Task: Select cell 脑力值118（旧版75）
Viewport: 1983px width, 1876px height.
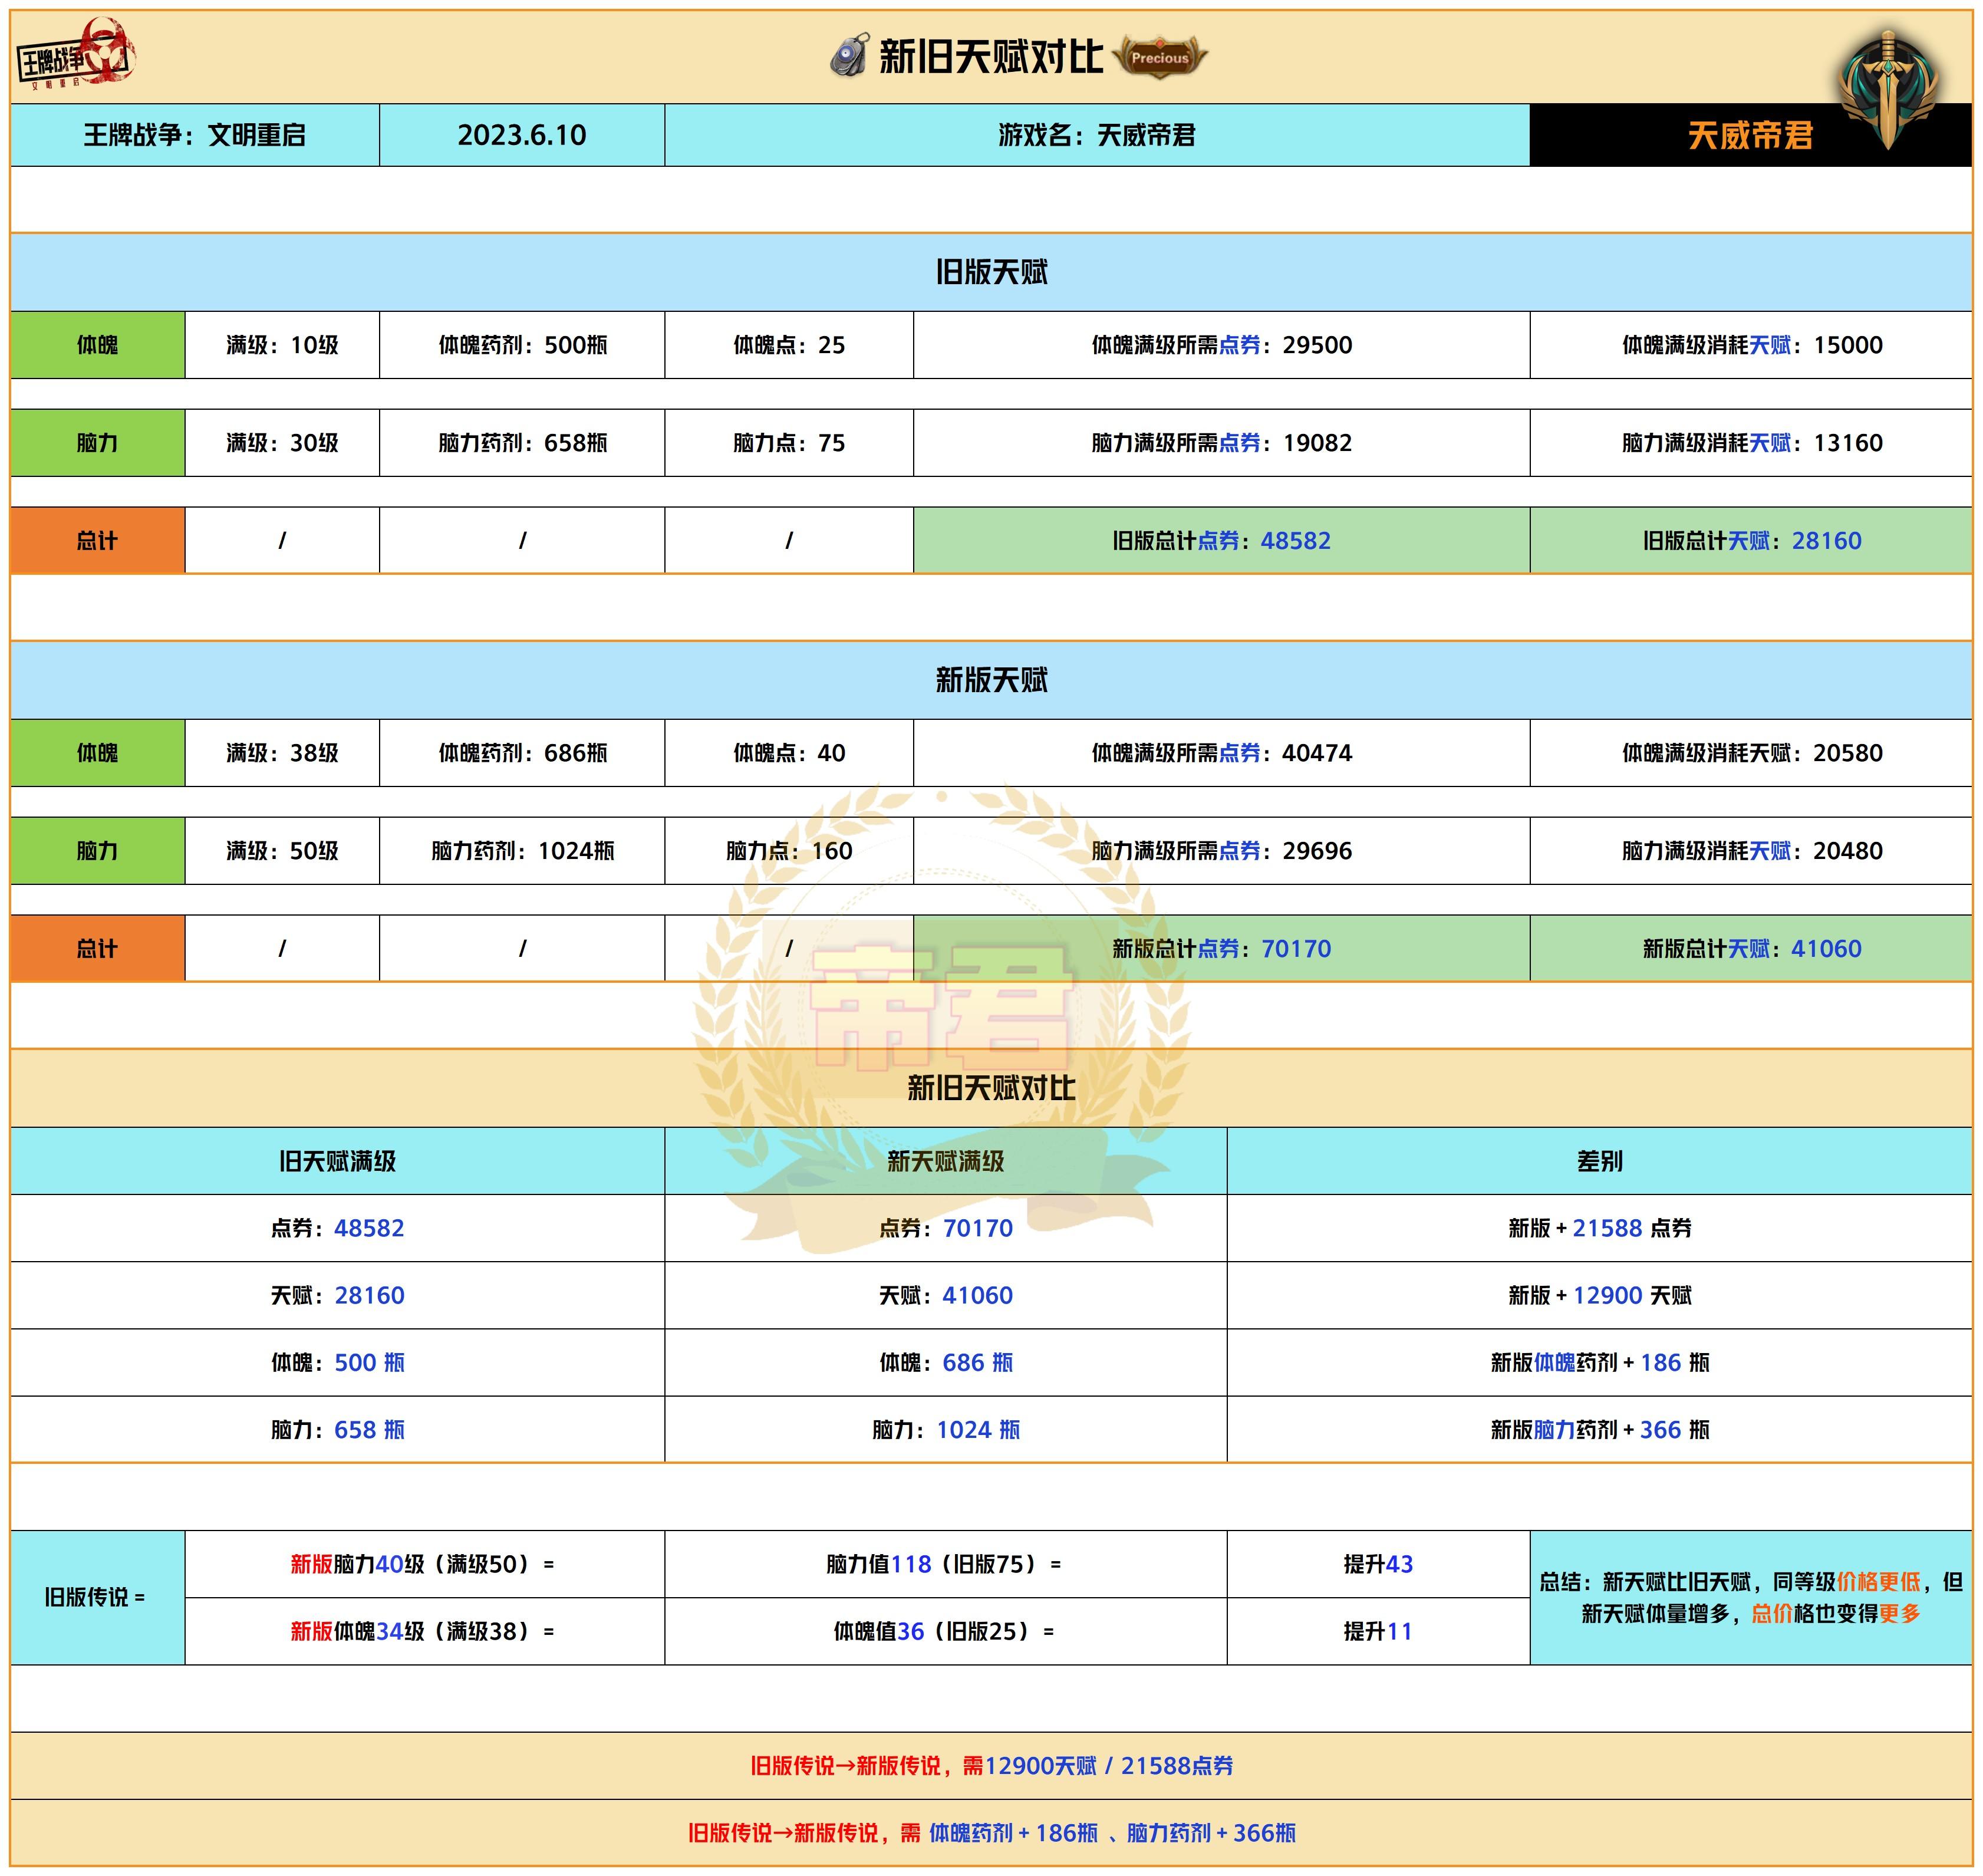Action: click(x=945, y=1564)
